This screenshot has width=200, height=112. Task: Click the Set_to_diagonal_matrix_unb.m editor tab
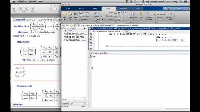(x=107, y=31)
